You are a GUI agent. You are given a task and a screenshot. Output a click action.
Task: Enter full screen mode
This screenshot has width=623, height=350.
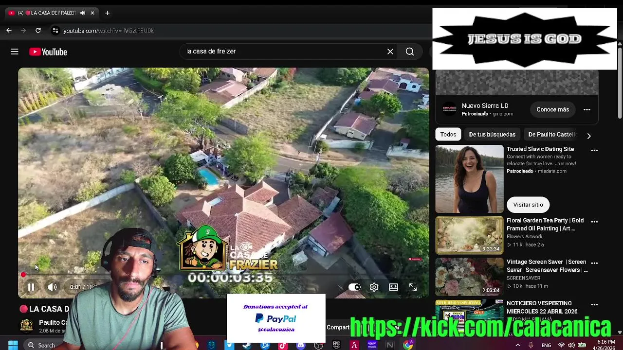413,287
